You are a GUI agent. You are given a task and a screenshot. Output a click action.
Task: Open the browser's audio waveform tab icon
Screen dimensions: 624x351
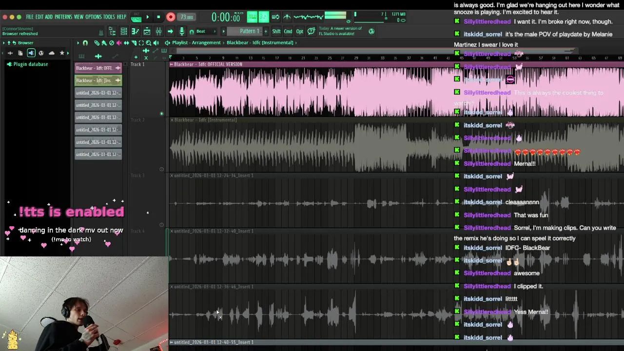pos(10,53)
